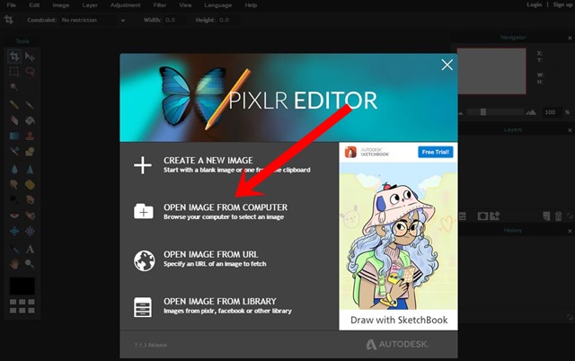Open the Constraint No restriction dropdown
The height and width of the screenshot is (361, 575).
coord(93,20)
